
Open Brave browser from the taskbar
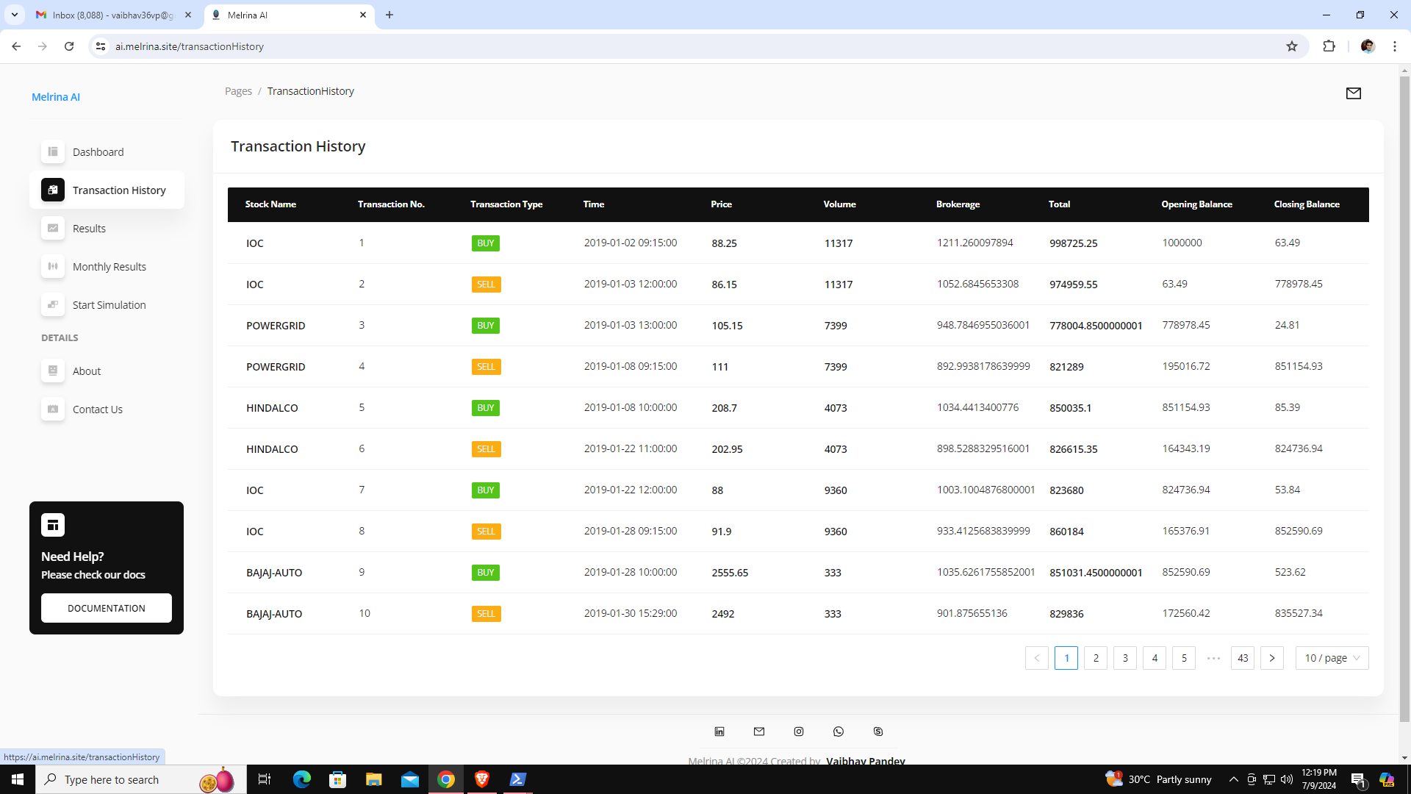coord(482,779)
